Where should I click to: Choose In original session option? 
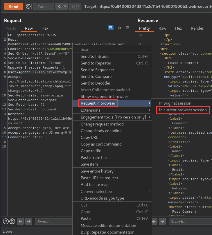[x=182, y=103]
